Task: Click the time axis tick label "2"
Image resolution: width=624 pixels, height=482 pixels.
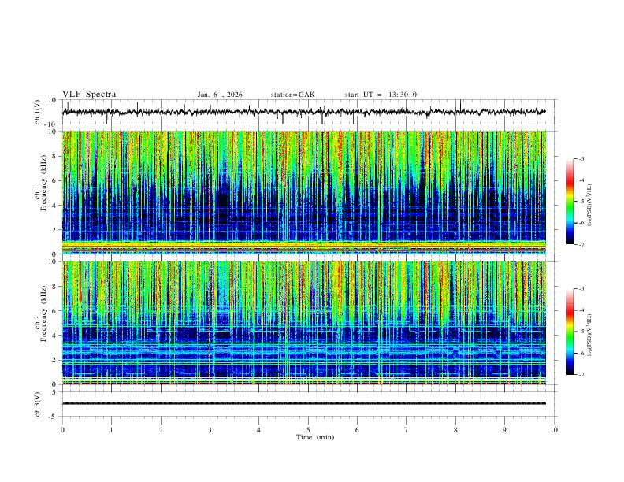Action: [161, 430]
